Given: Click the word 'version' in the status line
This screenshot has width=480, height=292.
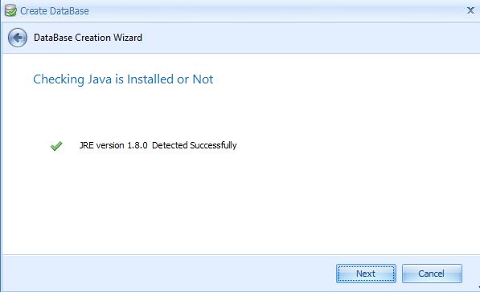Looking at the screenshot, I should pyautogui.click(x=110, y=145).
